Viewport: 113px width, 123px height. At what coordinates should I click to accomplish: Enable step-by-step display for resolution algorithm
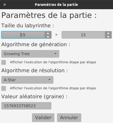(x=4, y=88)
